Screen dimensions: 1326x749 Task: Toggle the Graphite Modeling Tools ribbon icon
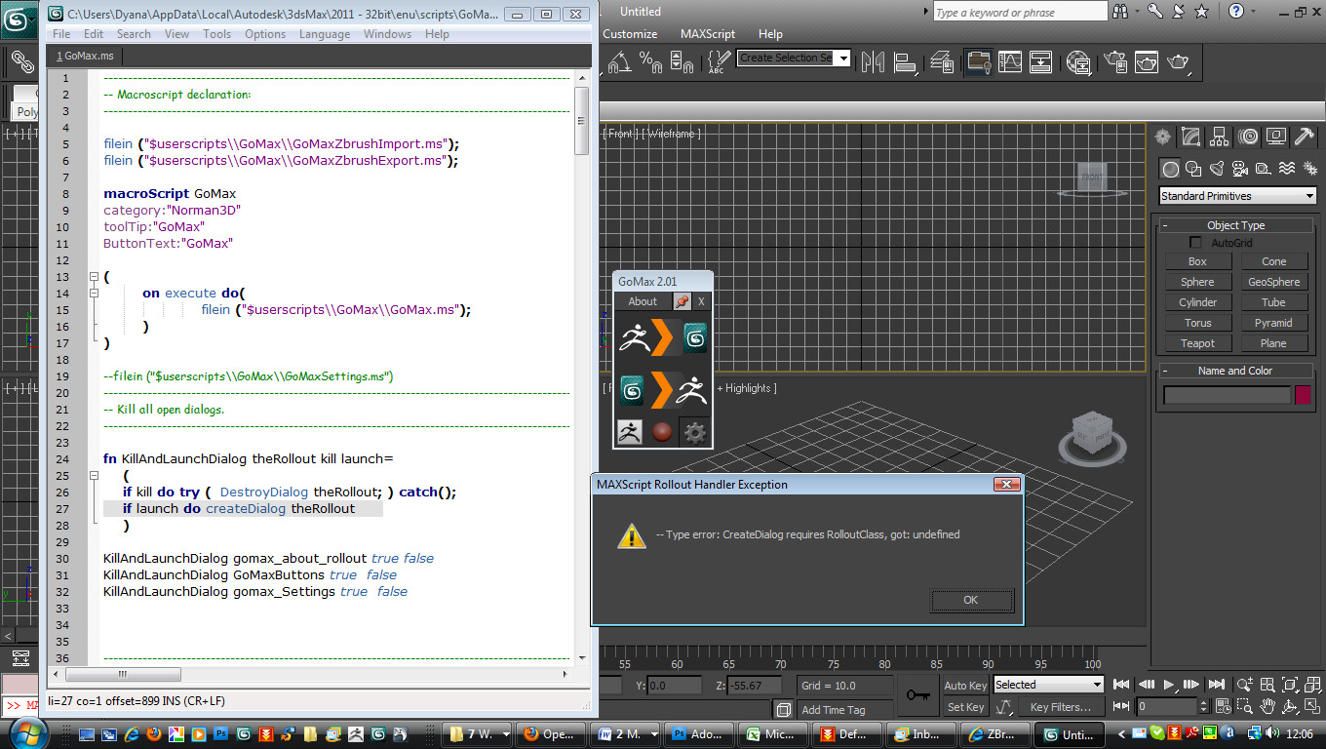(x=977, y=61)
